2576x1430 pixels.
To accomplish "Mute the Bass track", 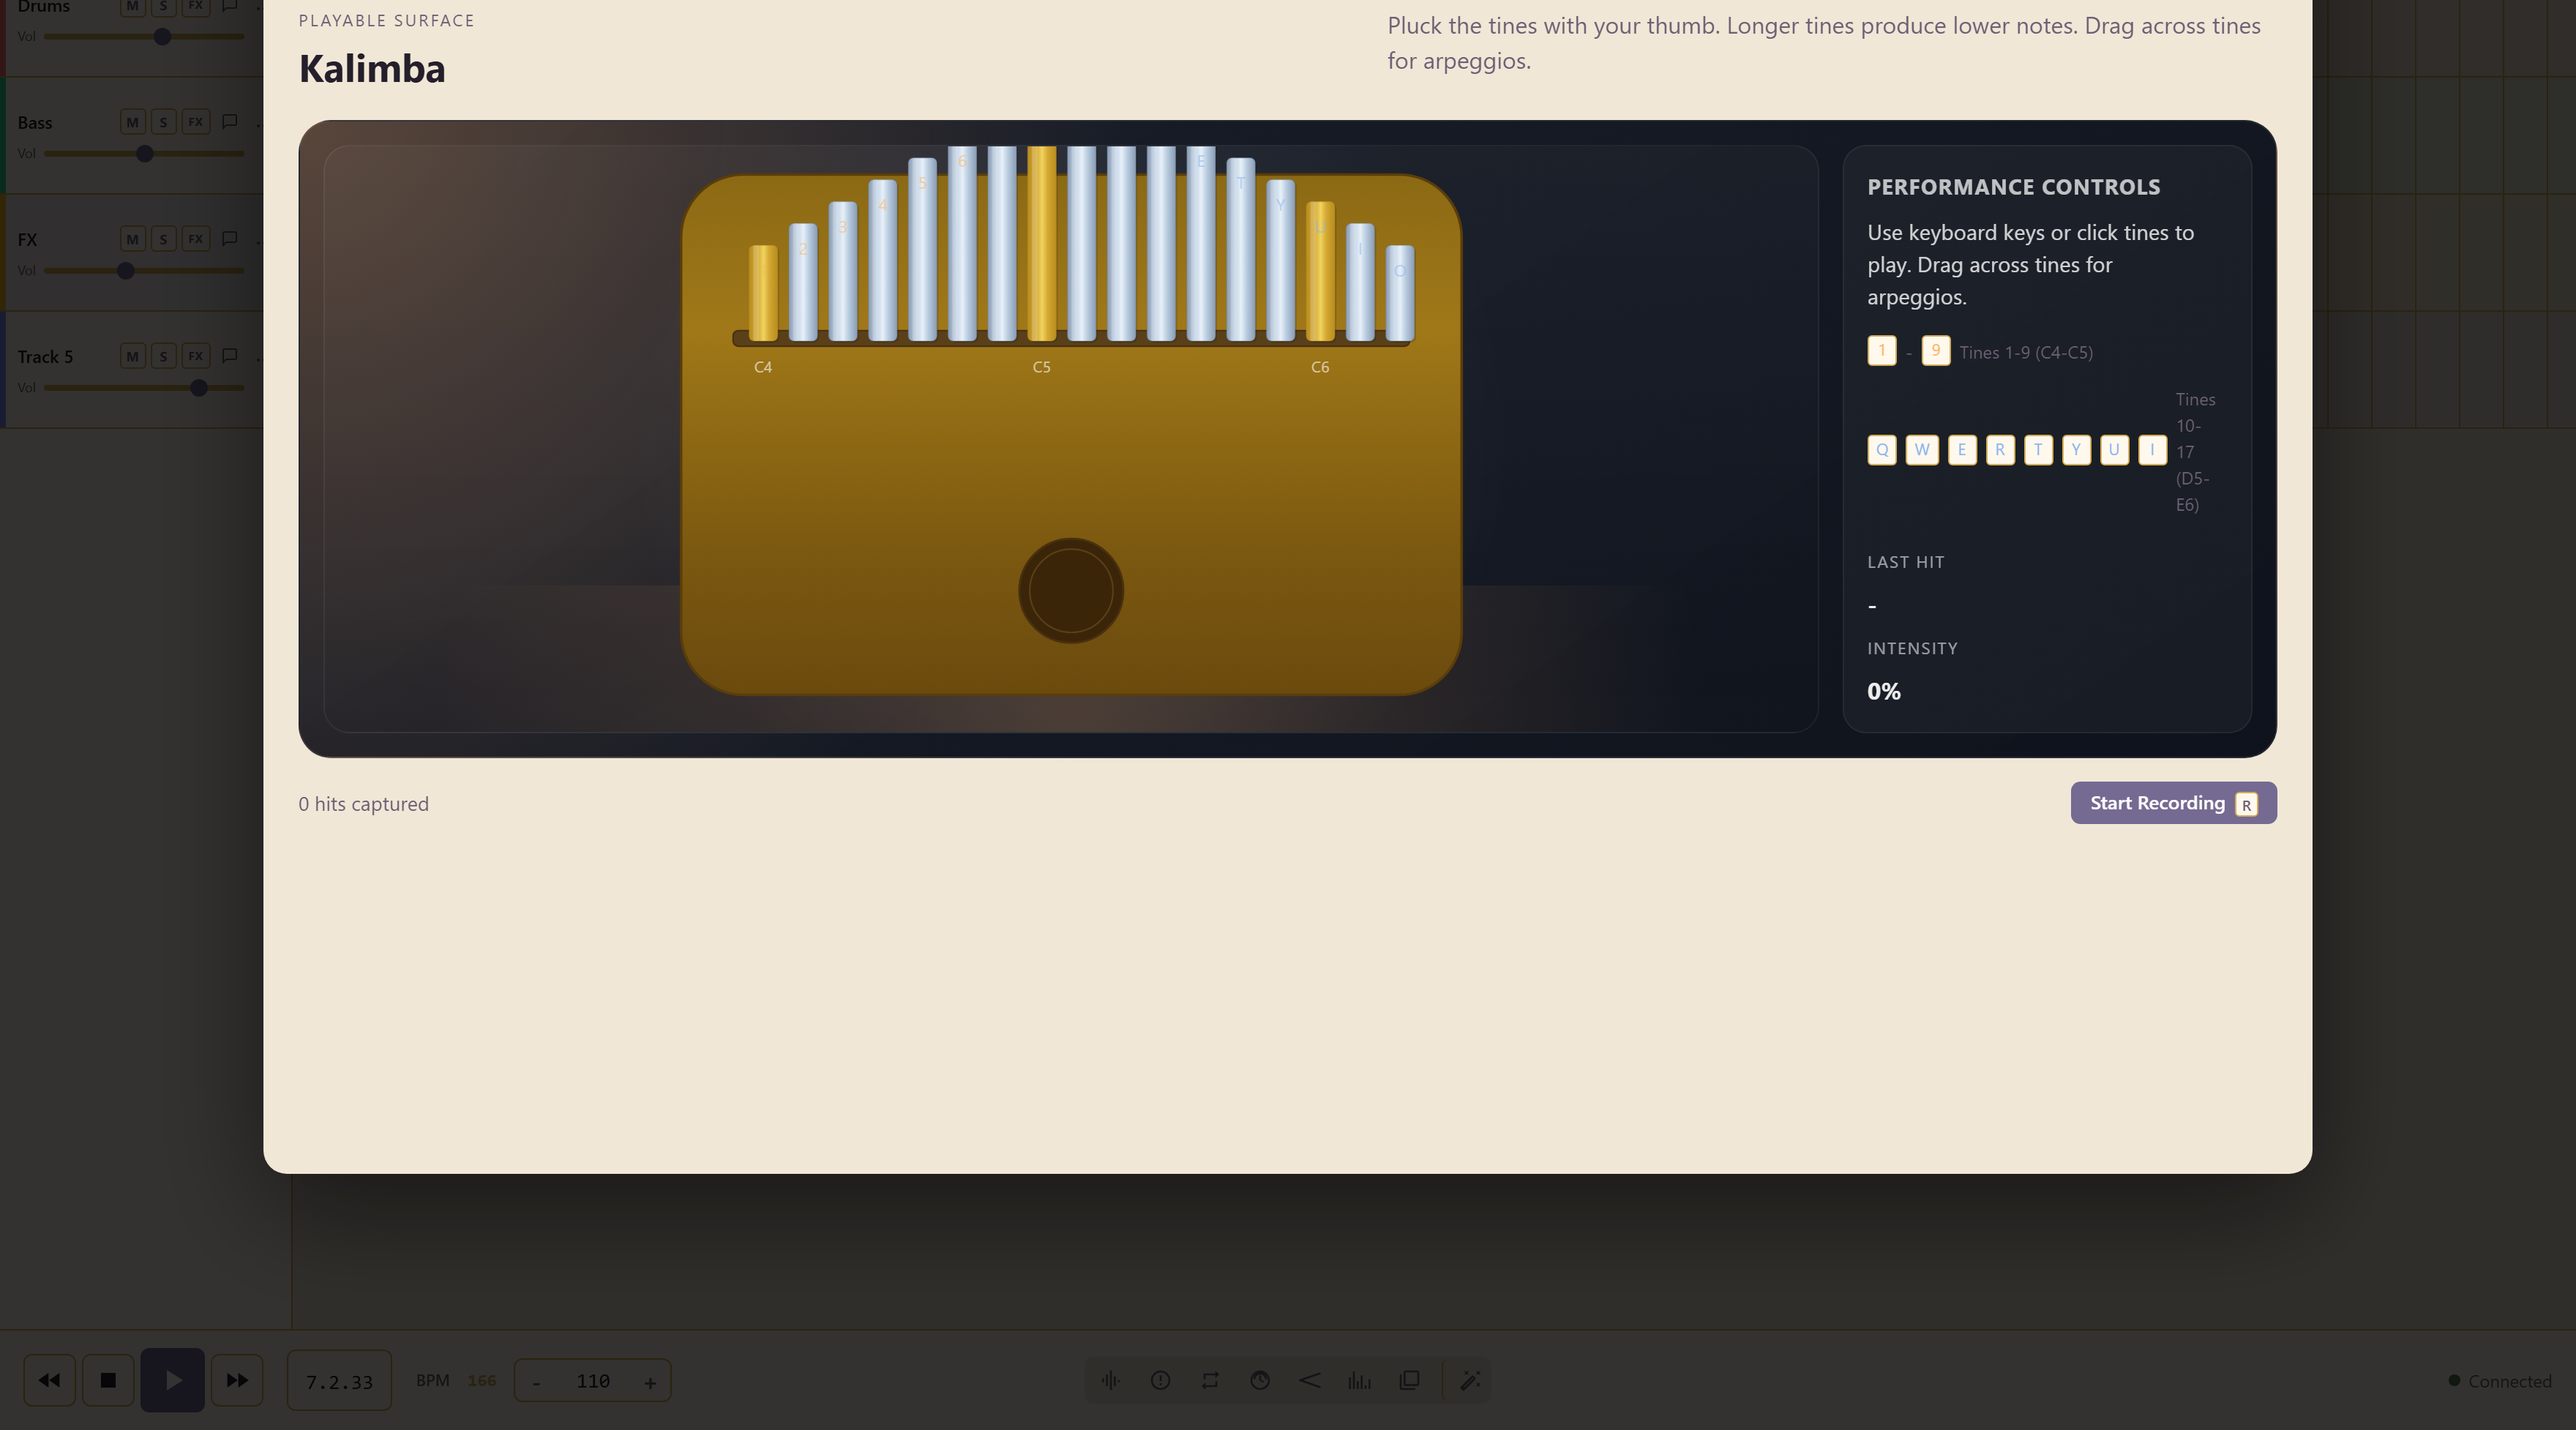I will click(x=132, y=122).
